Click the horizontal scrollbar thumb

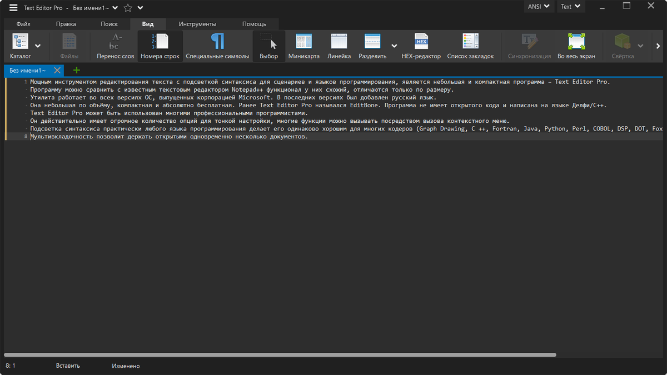point(280,354)
